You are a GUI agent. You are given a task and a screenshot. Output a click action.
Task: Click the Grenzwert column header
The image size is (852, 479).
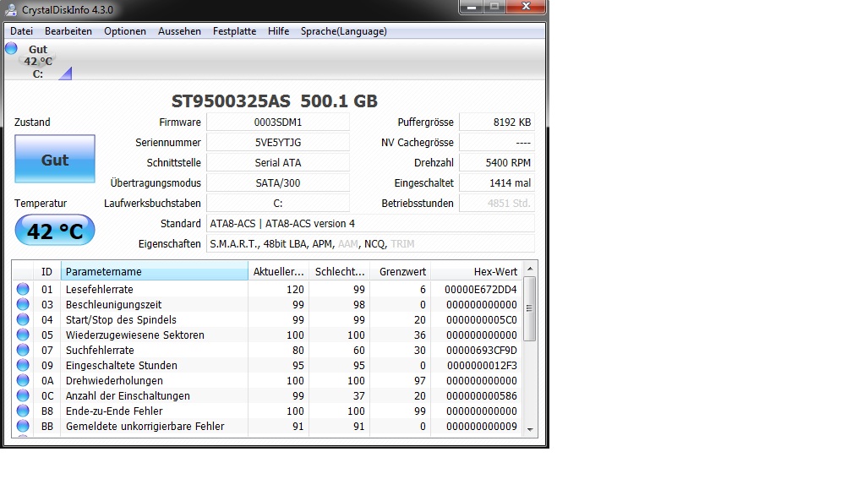[401, 271]
